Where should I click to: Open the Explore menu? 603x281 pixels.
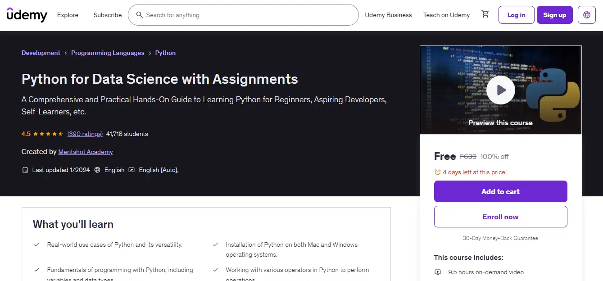coord(68,15)
